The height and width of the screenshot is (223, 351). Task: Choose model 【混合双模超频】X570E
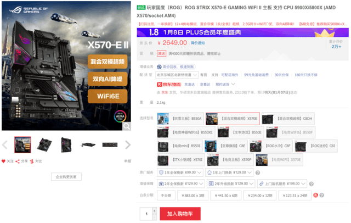click(233, 119)
